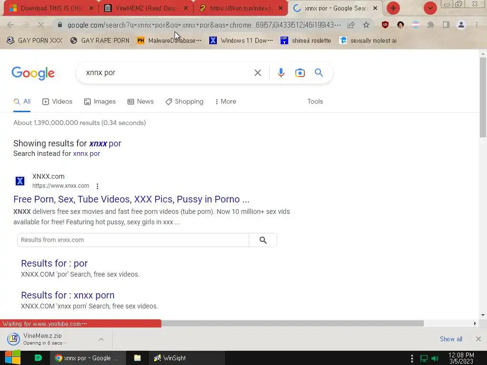Open the green app icon on taskbar
The width and height of the screenshot is (487, 365).
(x=38, y=358)
